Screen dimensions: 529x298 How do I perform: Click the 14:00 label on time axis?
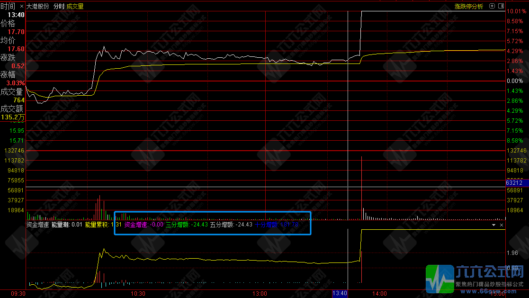379,294
